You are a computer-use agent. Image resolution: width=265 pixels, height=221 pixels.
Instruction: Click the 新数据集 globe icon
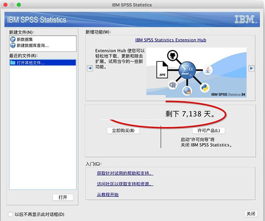coord(13,39)
